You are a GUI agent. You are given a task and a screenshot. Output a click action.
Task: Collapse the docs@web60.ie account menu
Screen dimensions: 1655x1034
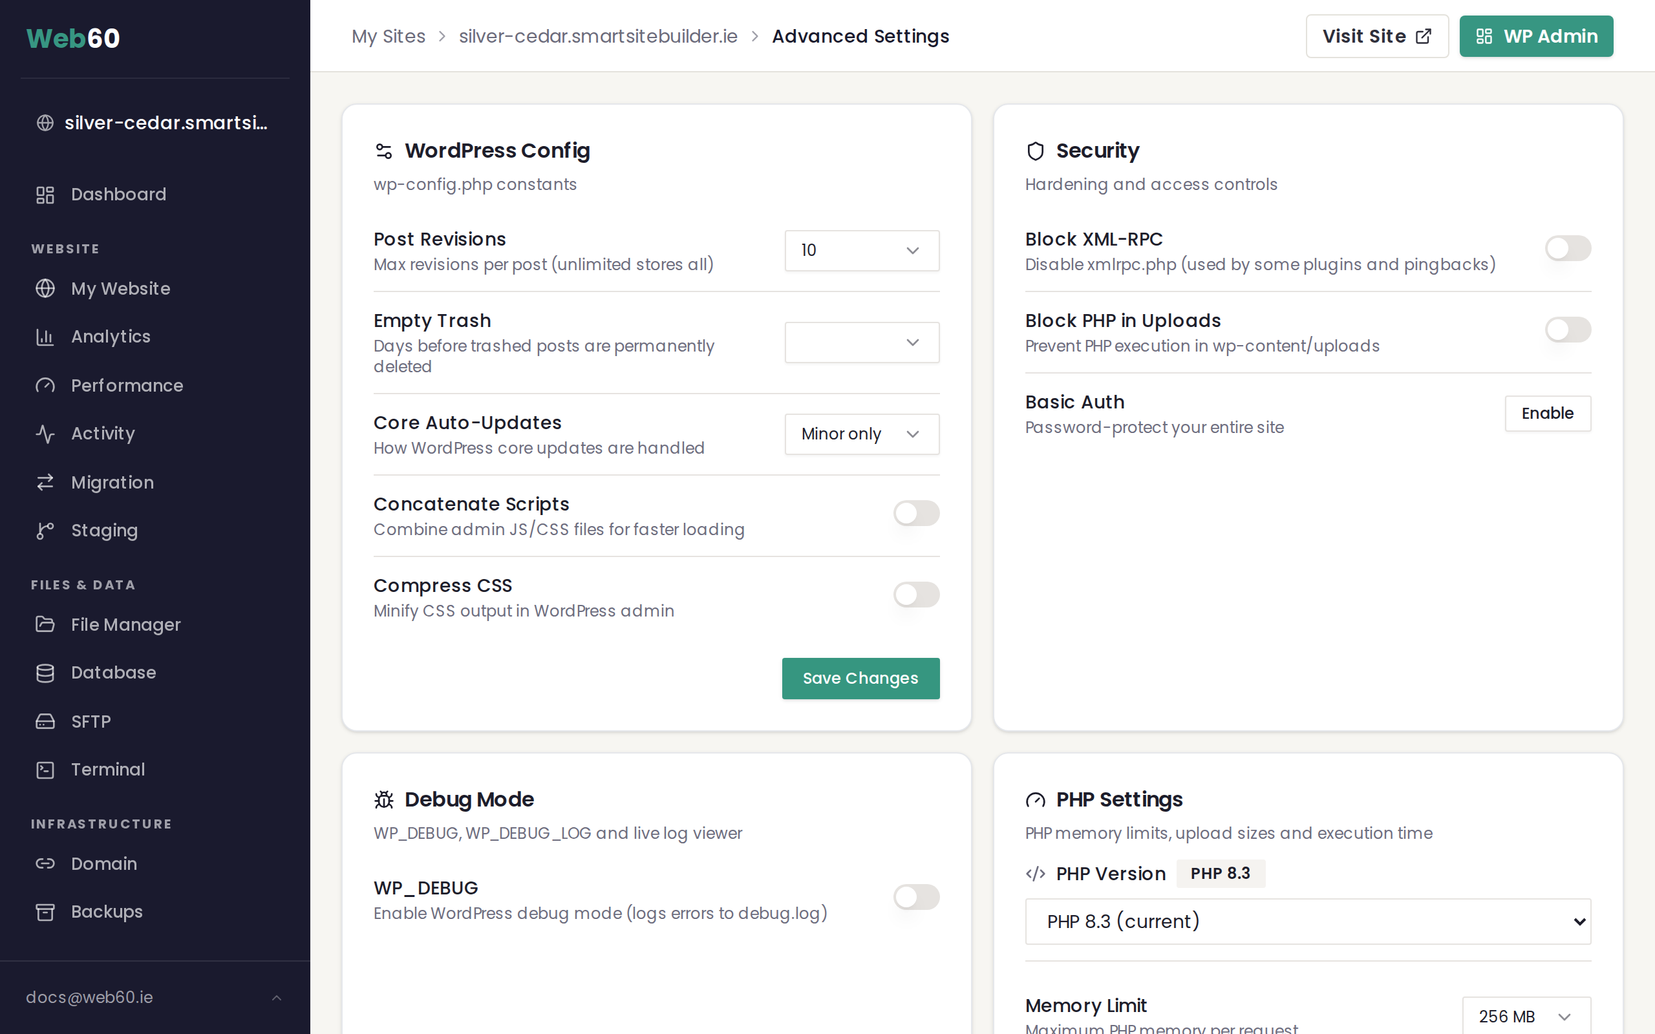tap(276, 997)
